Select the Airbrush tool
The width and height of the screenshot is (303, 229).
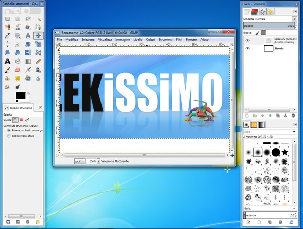coord(28,70)
